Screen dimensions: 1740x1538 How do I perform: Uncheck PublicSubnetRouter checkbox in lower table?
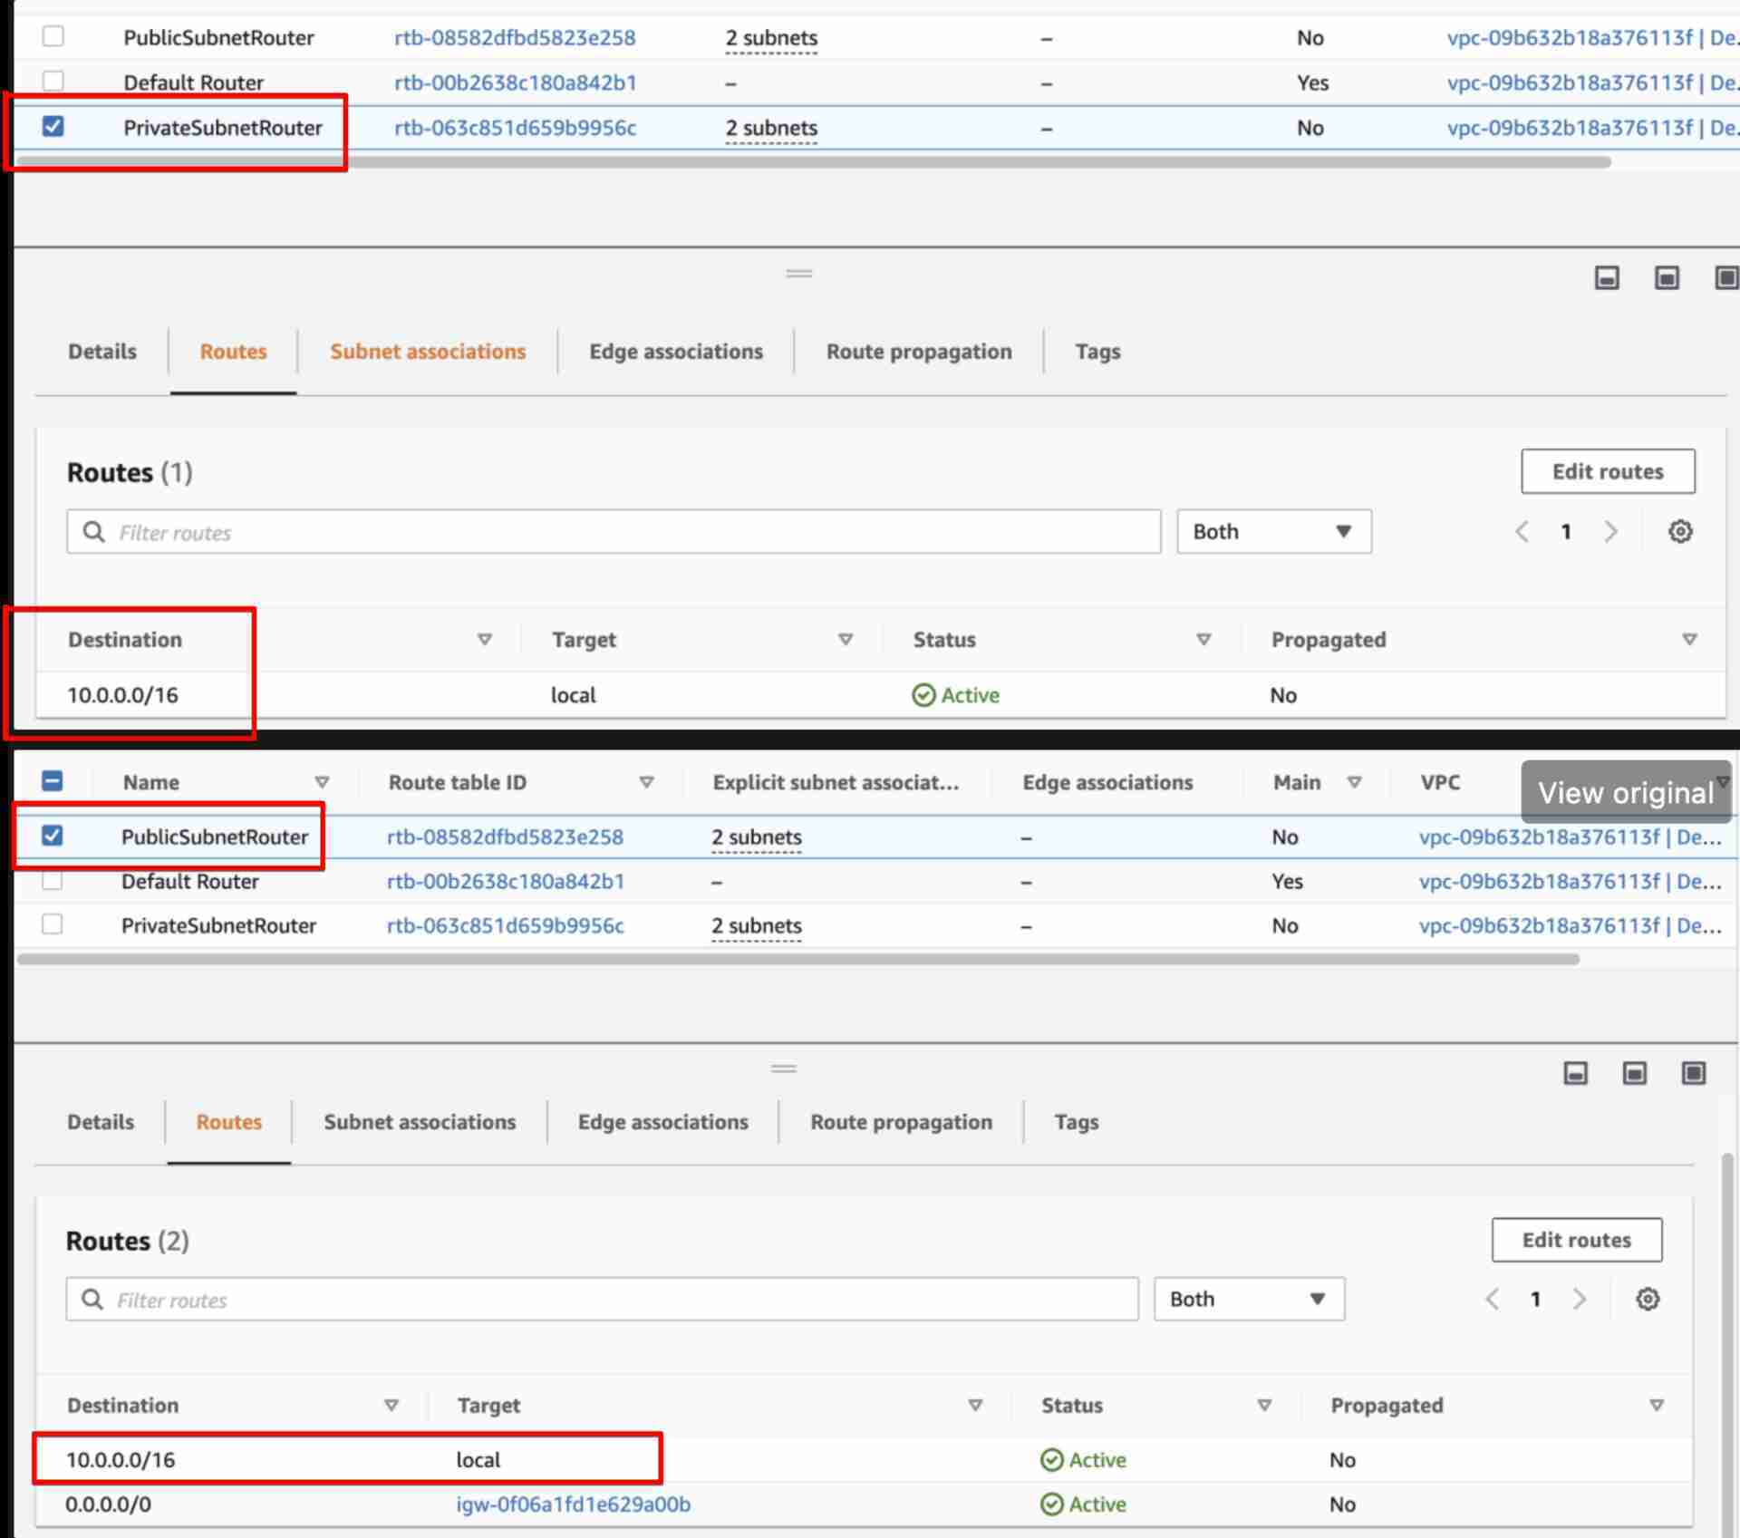coord(53,836)
